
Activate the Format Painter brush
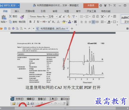click(22, 17)
